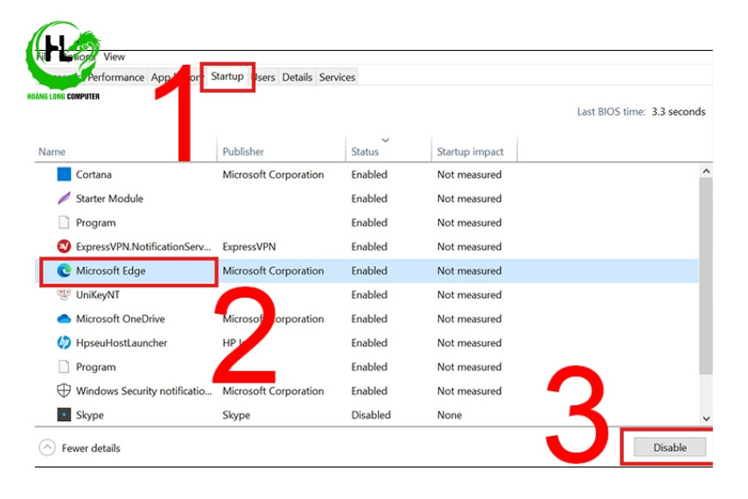This screenshot has height=499, width=748.
Task: Sort by Name column header
Action: point(52,151)
